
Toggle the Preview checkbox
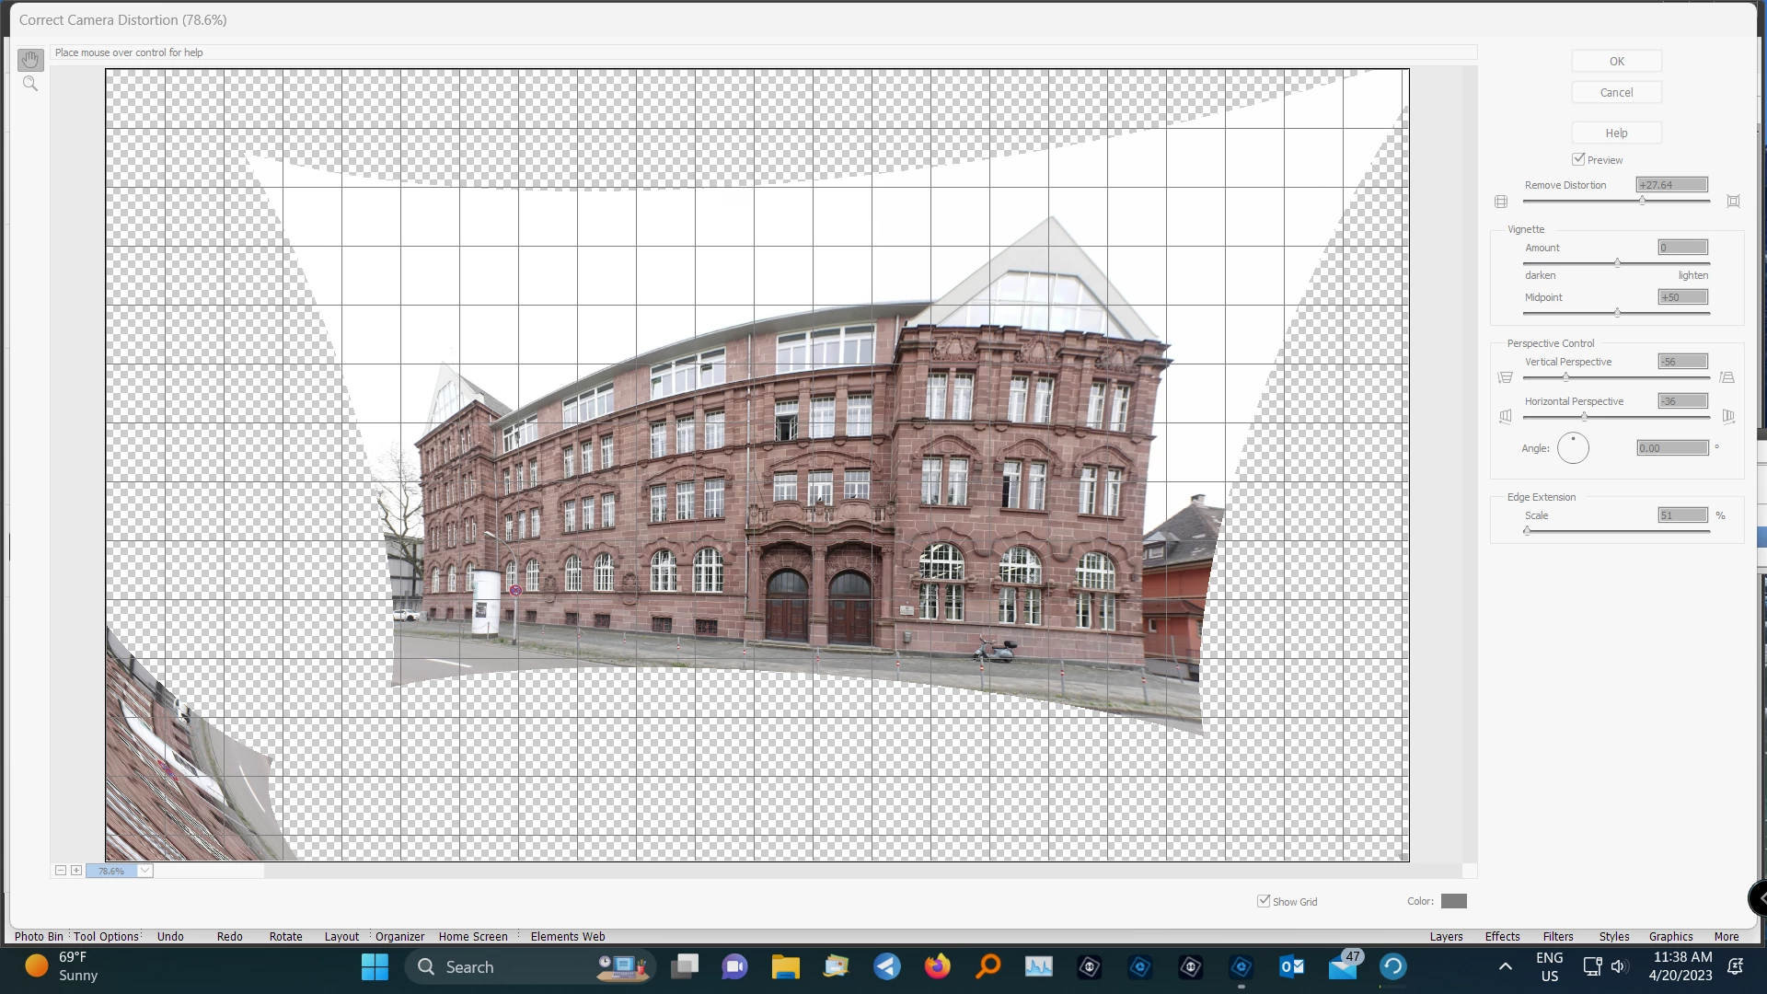pyautogui.click(x=1579, y=159)
